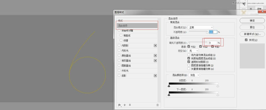Select the 混合选项 entry
Image resolution: width=266 pixels, height=110 pixels.
(137, 26)
